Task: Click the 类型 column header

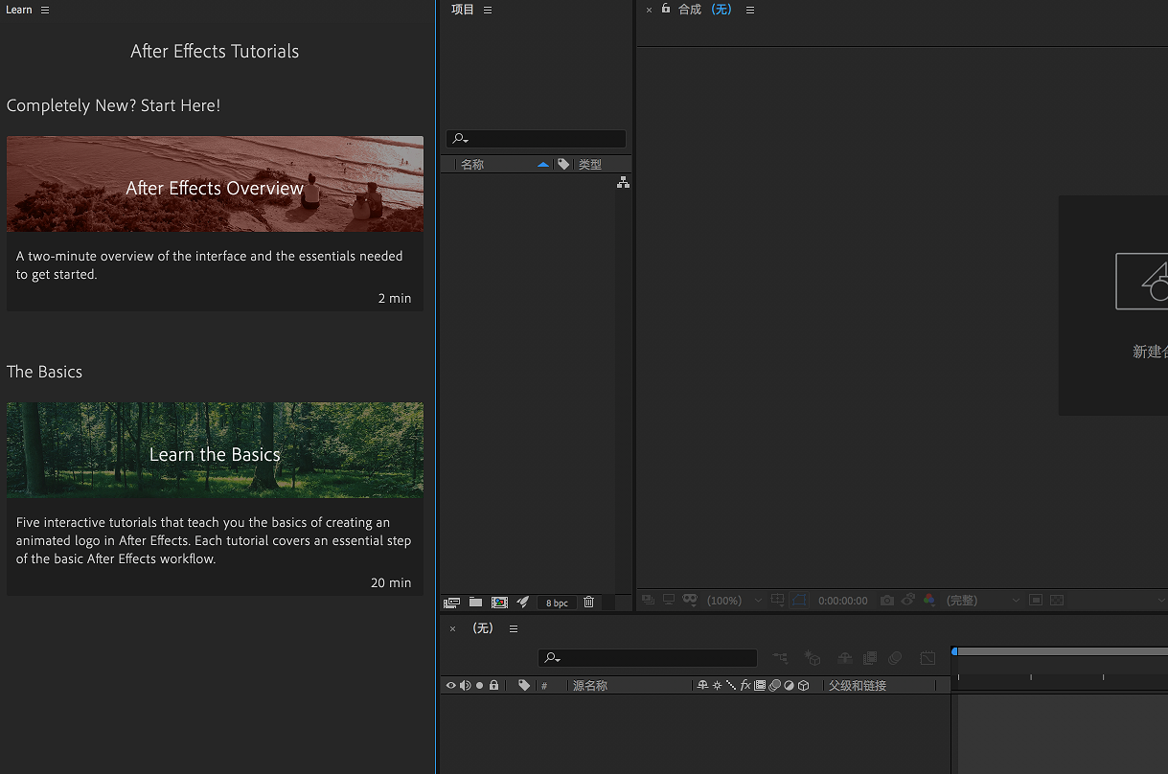Action: tap(590, 165)
